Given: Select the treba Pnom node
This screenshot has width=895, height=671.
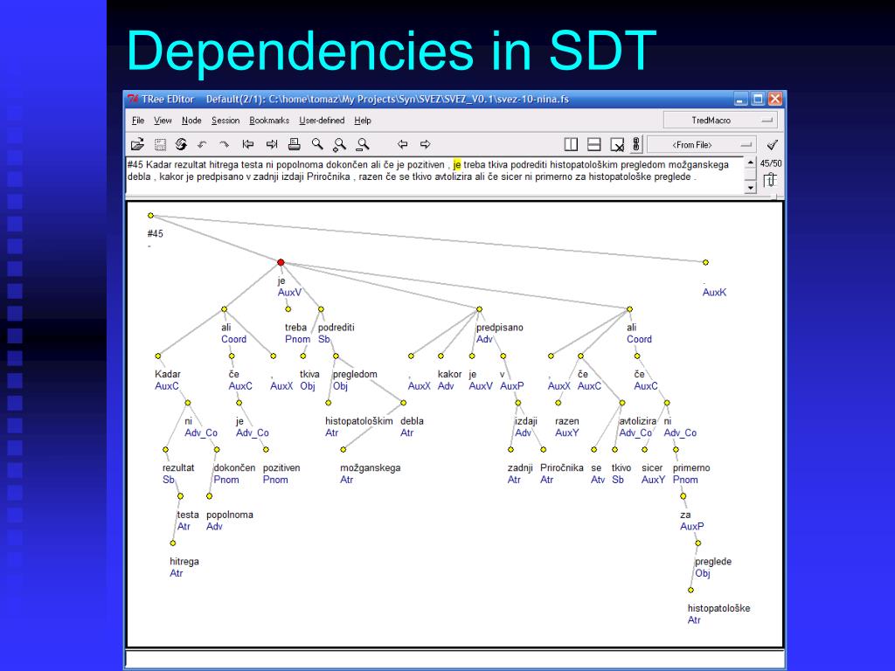Looking at the screenshot, I should click(x=288, y=309).
